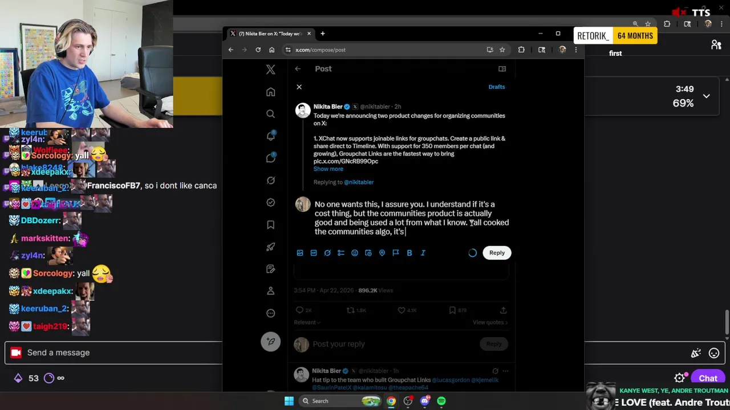730x410 pixels.
Task: Click the round compose post button
Action: pos(270,341)
